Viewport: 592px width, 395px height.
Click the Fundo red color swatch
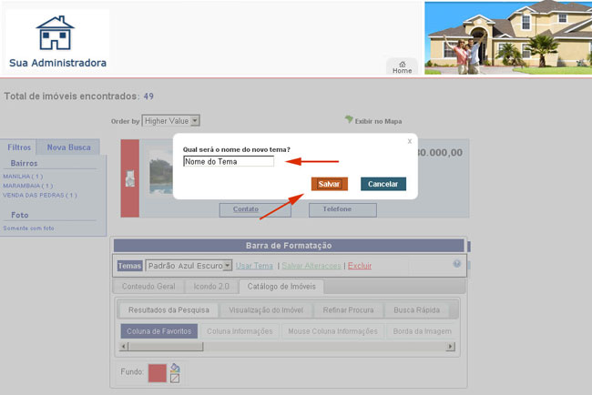(158, 373)
